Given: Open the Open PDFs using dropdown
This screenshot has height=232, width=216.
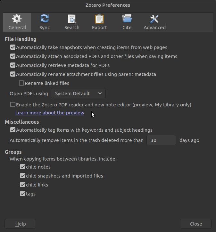Looking at the screenshot, I should [x=78, y=93].
